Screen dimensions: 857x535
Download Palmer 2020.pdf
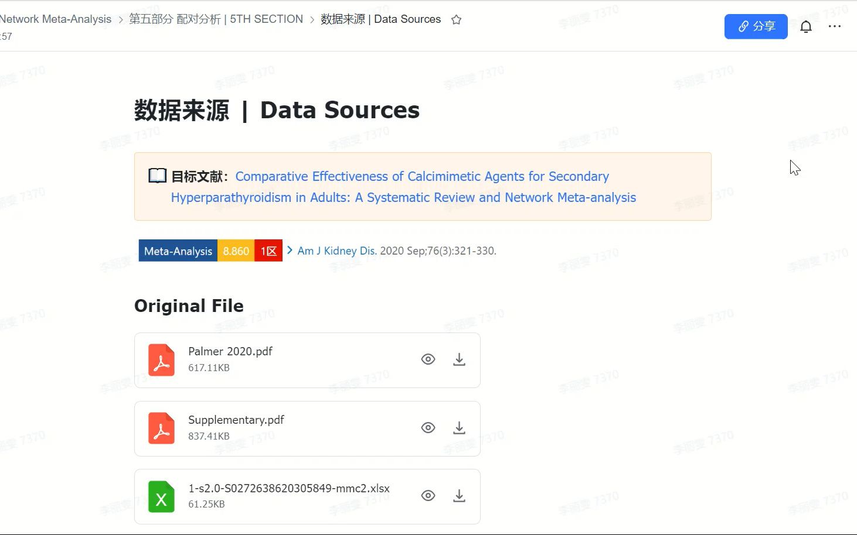click(x=459, y=359)
